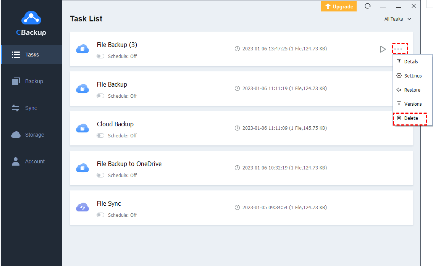The image size is (433, 266).
Task: Select the File Backup to OneDrive task
Action: pyautogui.click(x=129, y=164)
